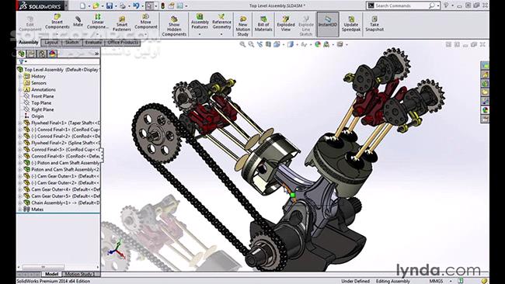Create a New Motion Study

coord(243,26)
